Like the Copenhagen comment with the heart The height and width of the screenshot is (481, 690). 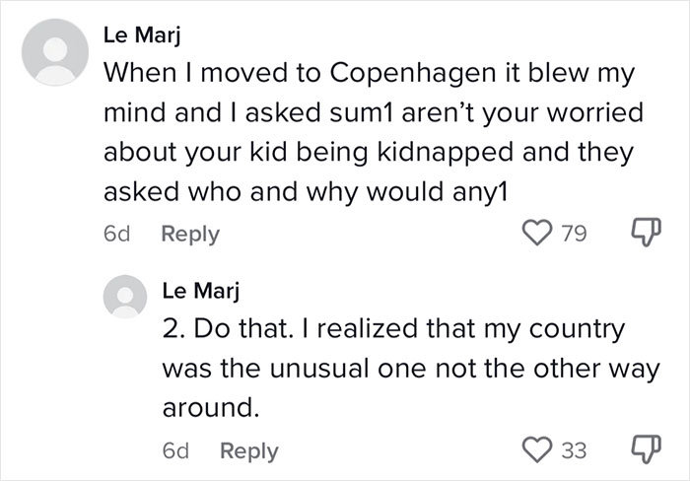tap(536, 235)
